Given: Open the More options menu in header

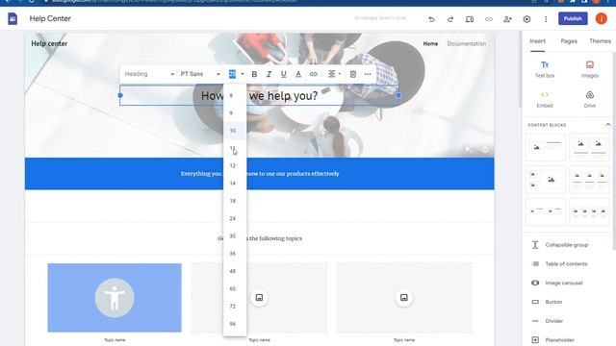Looking at the screenshot, I should 546,19.
